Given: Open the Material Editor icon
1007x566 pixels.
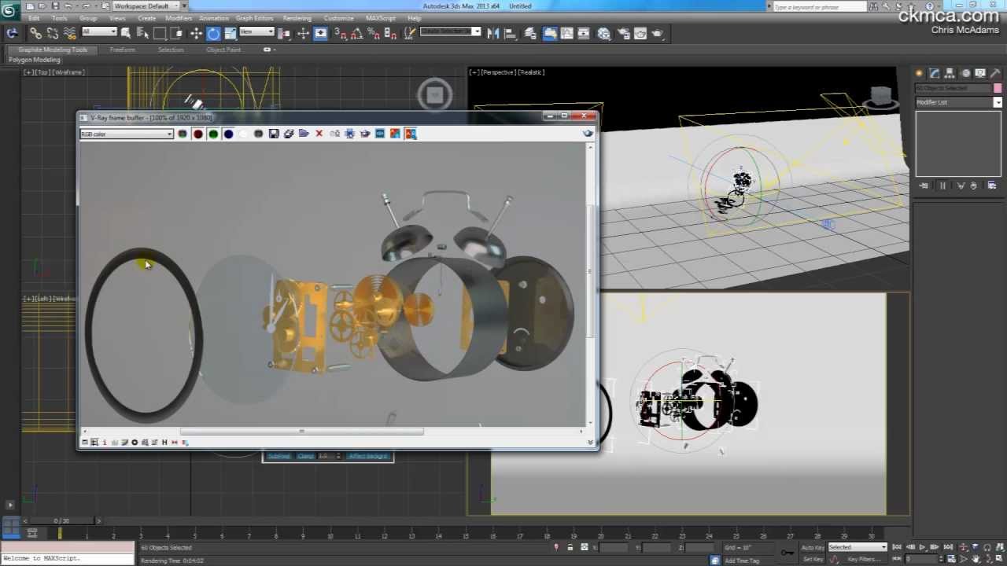Looking at the screenshot, I should point(603,33).
